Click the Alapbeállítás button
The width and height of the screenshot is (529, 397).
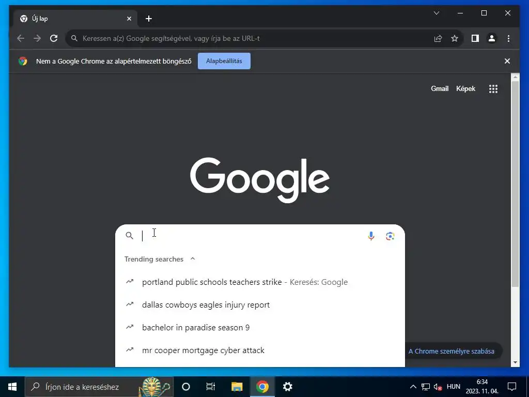click(224, 61)
